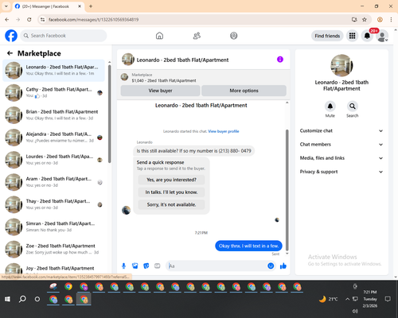Open the Task View circle button
The image size is (398, 318).
(37, 299)
